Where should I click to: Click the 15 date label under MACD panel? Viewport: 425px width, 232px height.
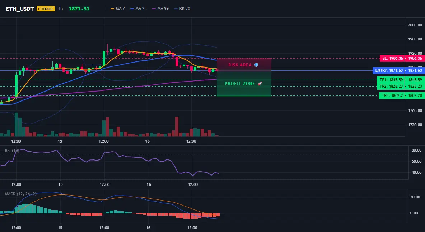click(60, 228)
